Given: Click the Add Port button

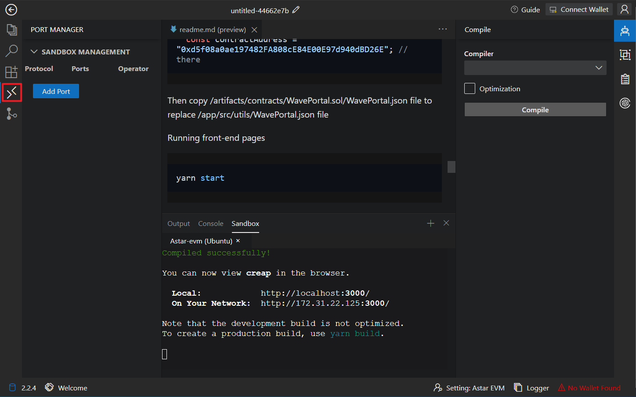Looking at the screenshot, I should click(x=56, y=91).
